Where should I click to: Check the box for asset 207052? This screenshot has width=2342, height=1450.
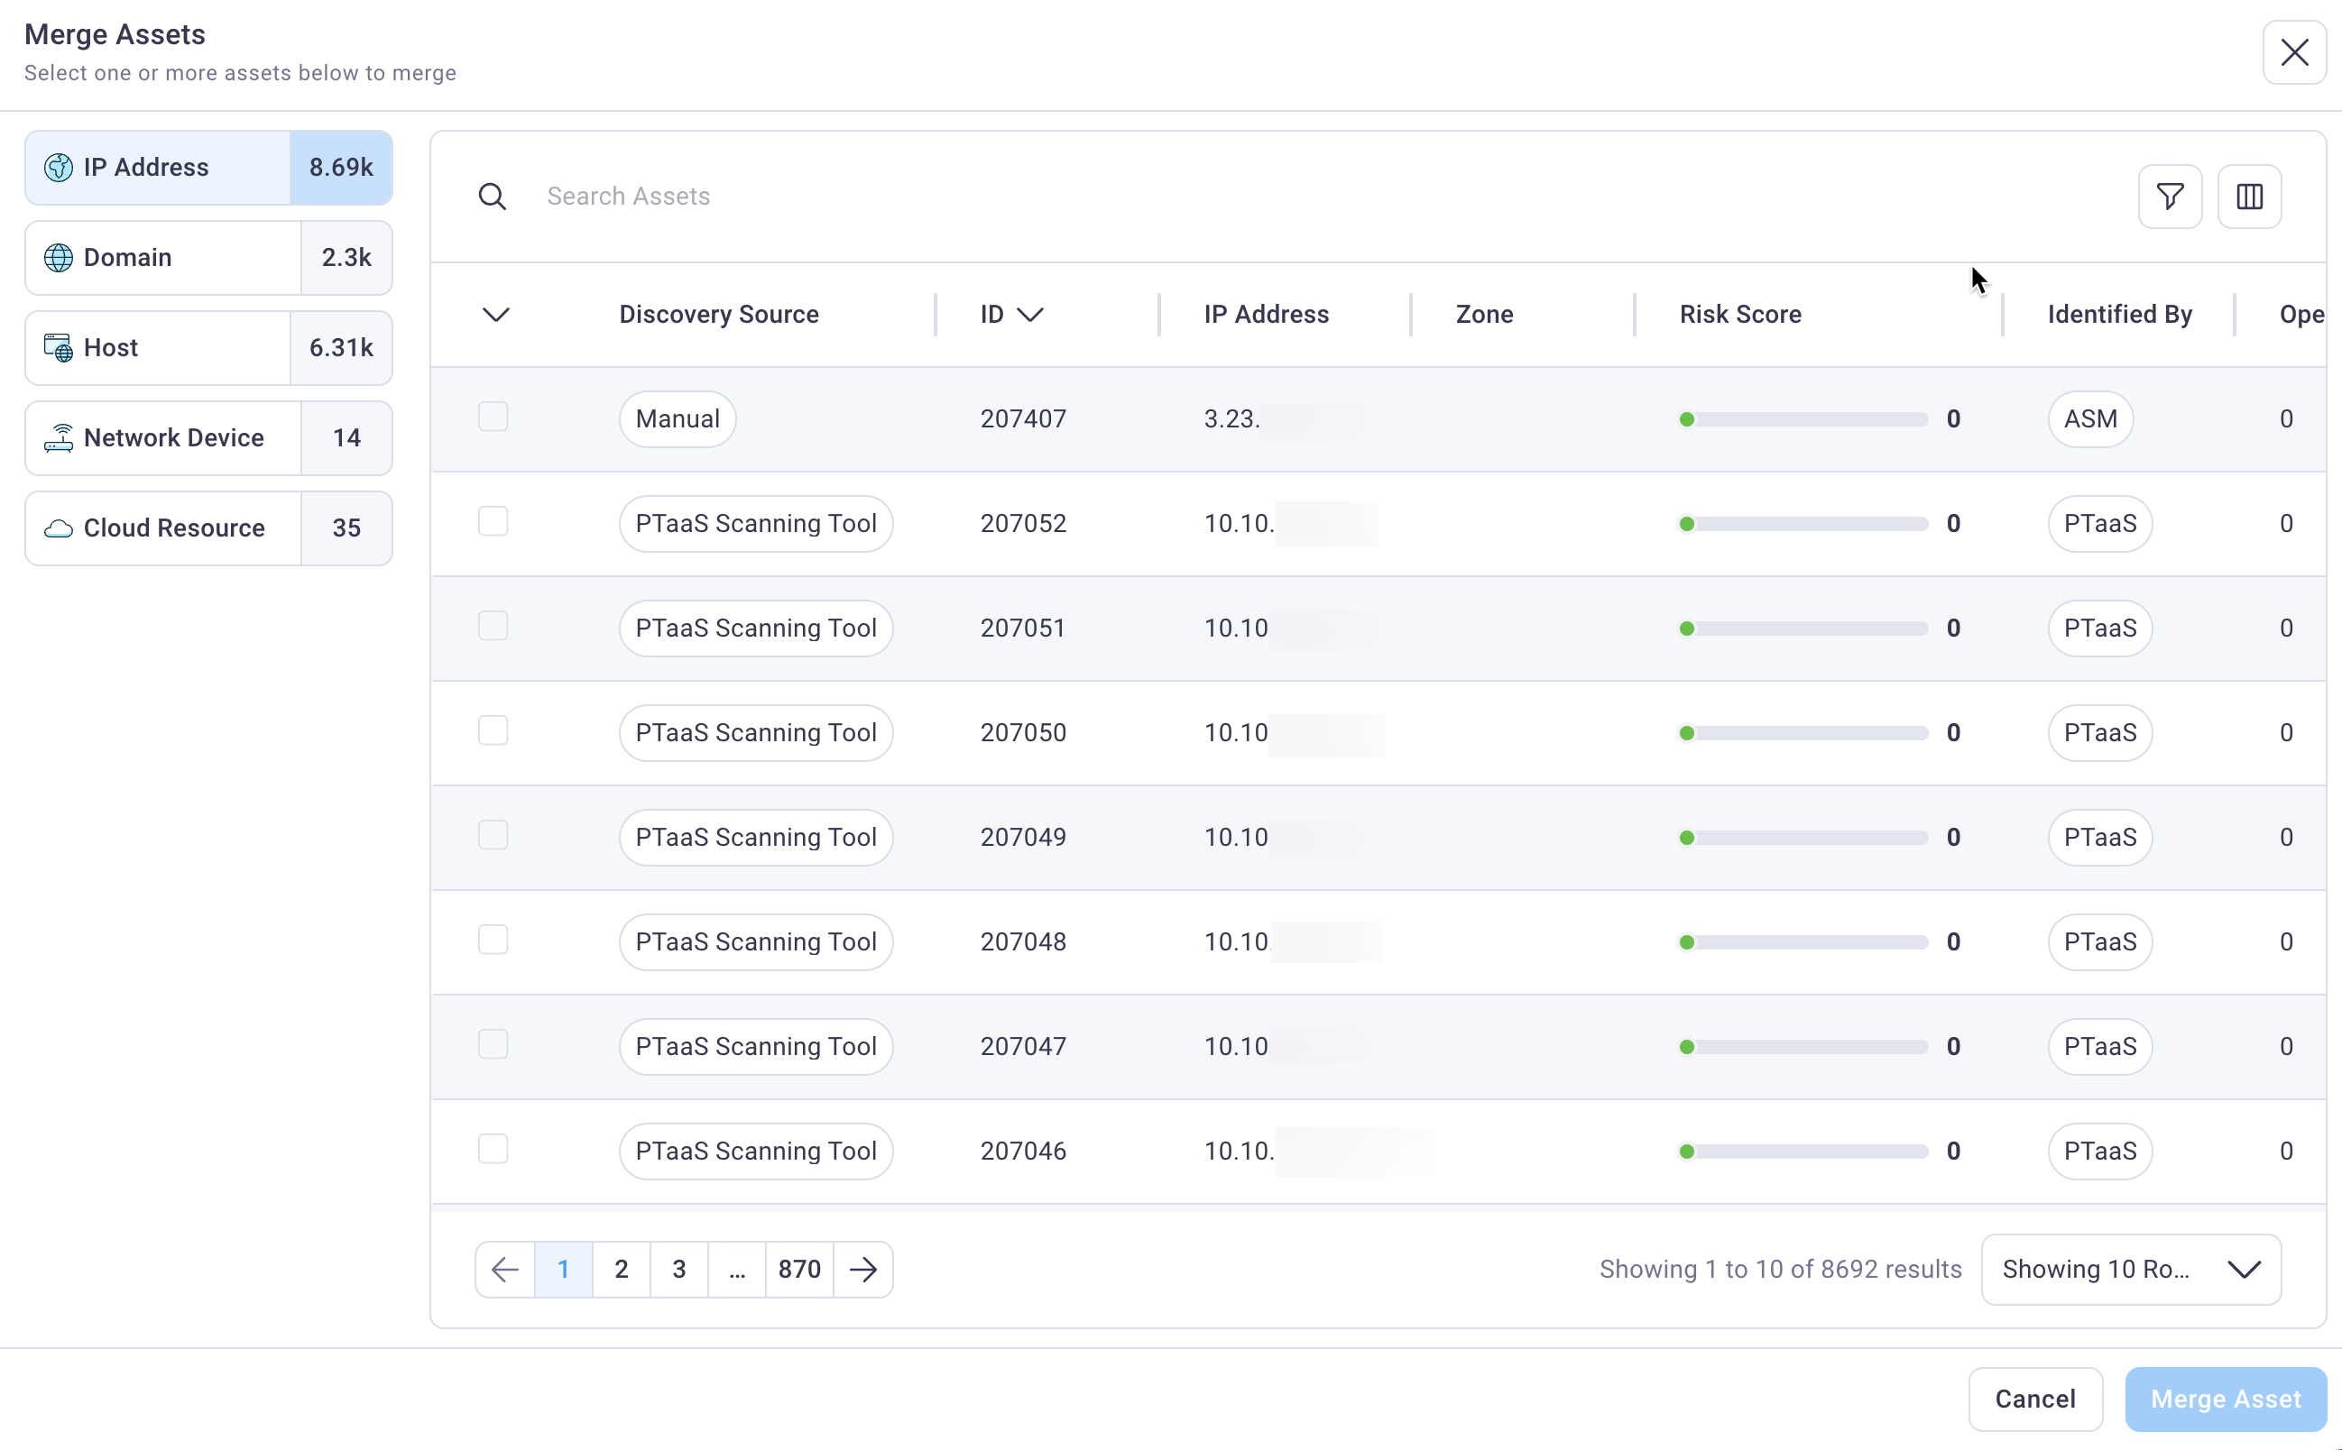(x=493, y=520)
